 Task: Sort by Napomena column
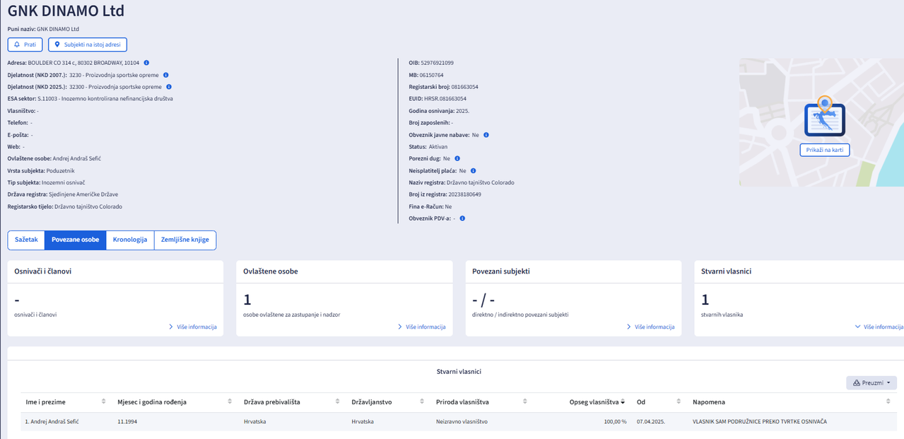coord(792,402)
